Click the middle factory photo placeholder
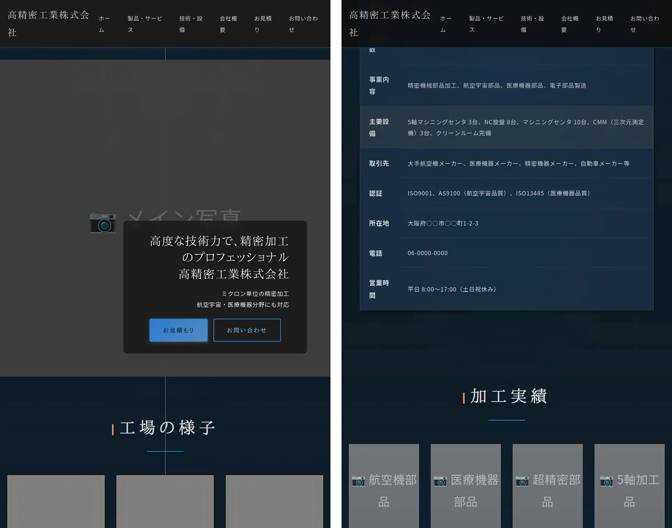Image resolution: width=672 pixels, height=528 pixels. tap(165, 502)
